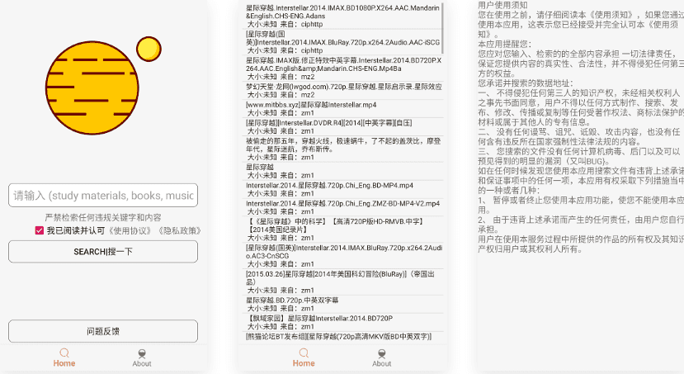The width and height of the screenshot is (684, 374).
Task: Open the 飘域家园 Interstellar BD720P result
Action: 342,323
